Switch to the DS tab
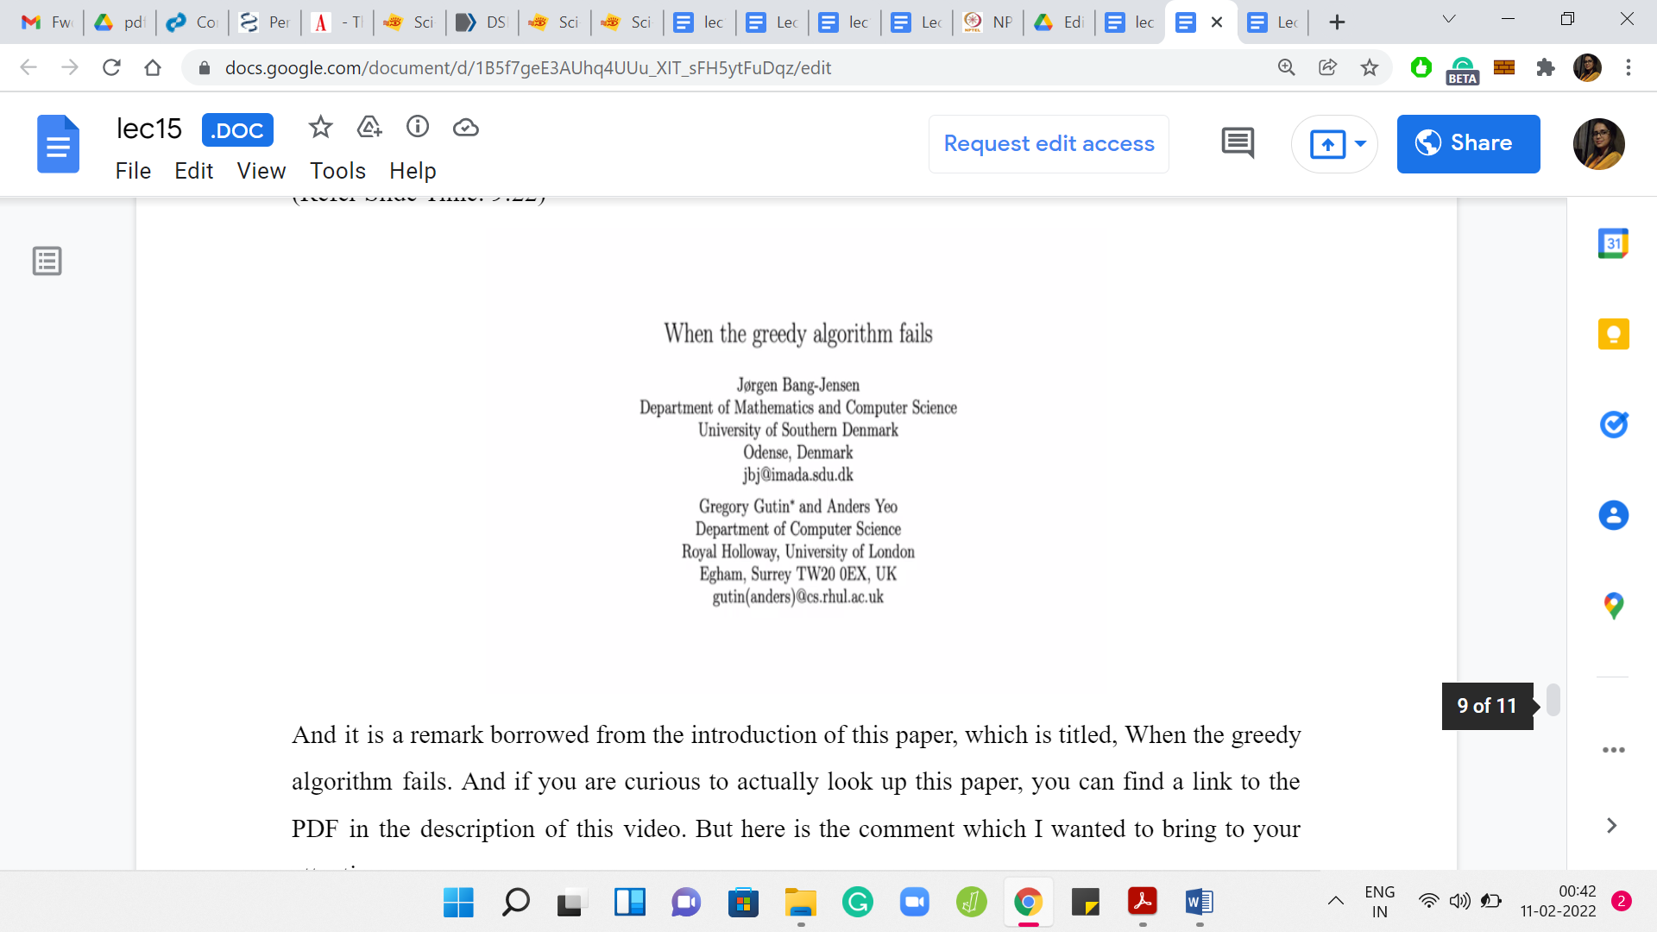Screen dimensions: 1657x932 [482, 22]
